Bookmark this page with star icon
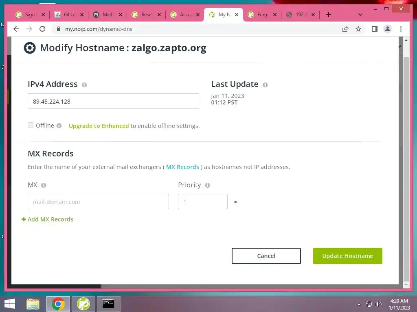 pyautogui.click(x=358, y=29)
